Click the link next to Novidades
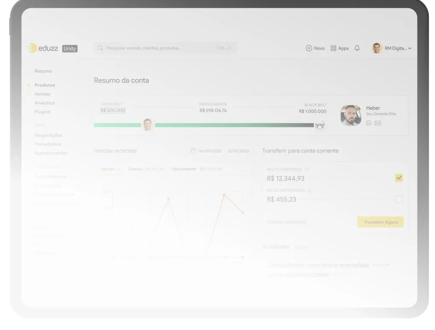Image resolution: width=435 pixels, height=330 pixels. pyautogui.click(x=302, y=247)
